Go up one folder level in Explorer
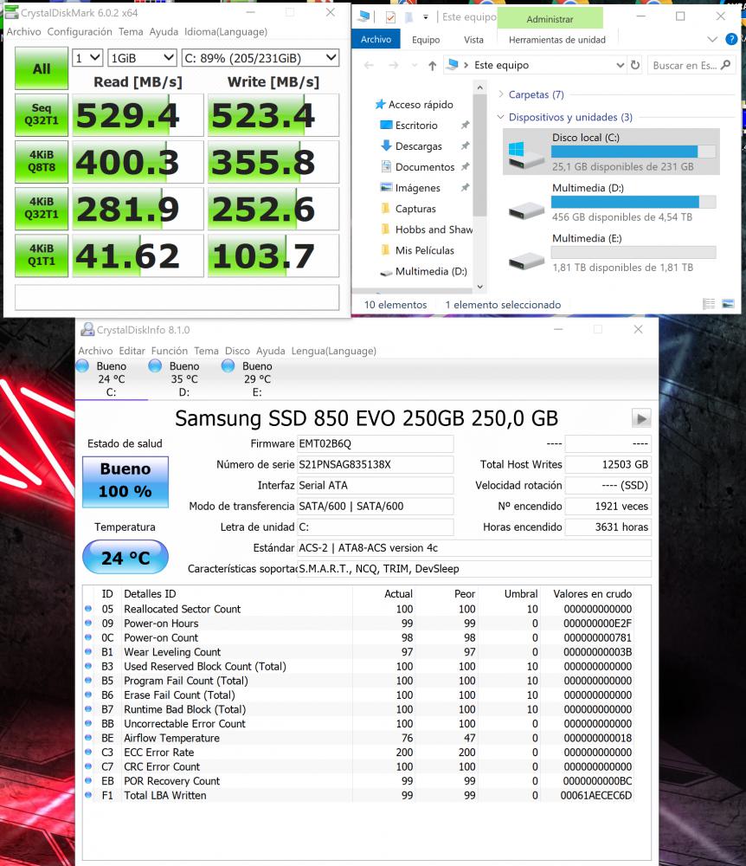Image resolution: width=746 pixels, height=866 pixels. (x=433, y=65)
